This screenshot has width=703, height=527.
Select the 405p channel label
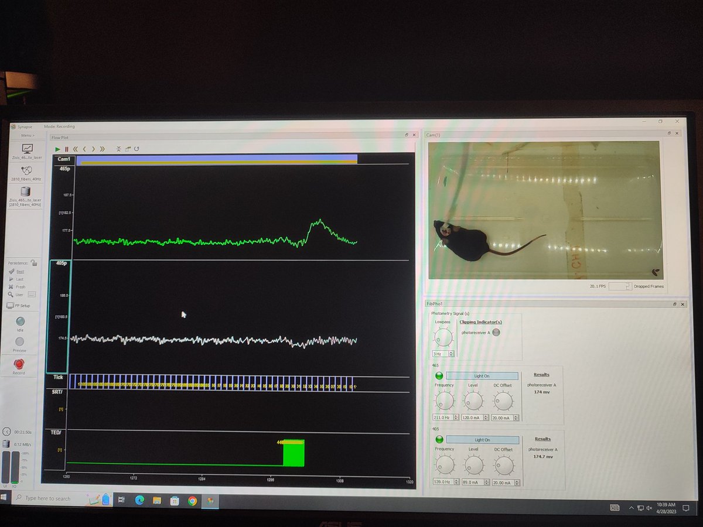pos(63,263)
